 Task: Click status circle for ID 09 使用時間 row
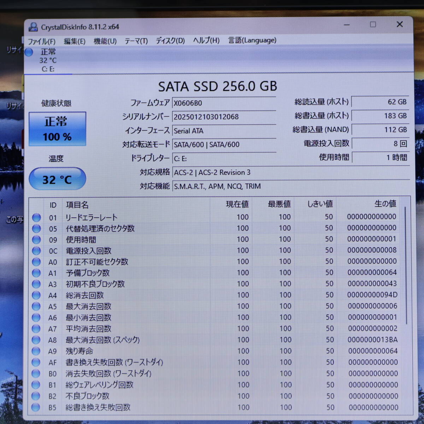(x=36, y=240)
